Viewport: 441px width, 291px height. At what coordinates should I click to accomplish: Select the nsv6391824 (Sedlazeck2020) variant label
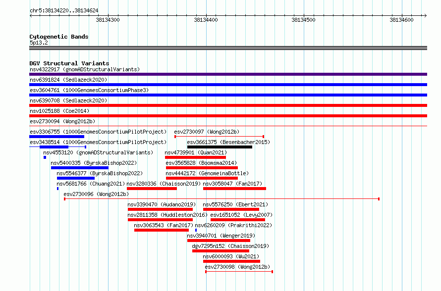point(68,80)
